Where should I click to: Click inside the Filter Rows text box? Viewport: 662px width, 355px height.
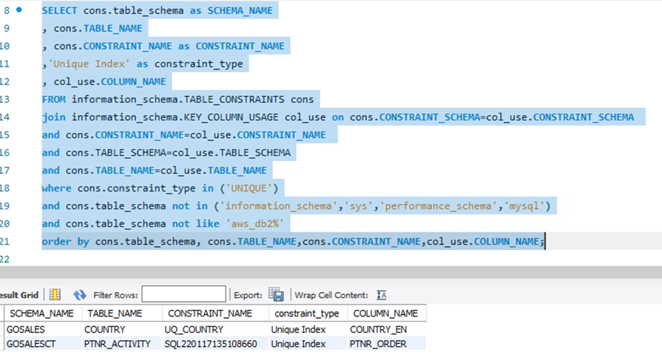point(183,294)
